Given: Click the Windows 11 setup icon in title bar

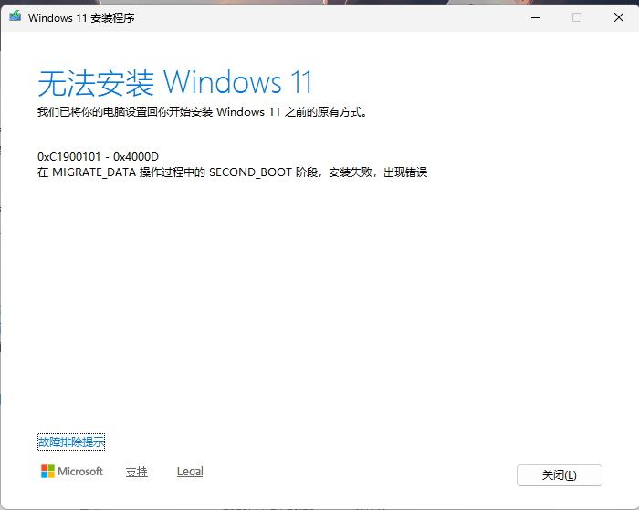Looking at the screenshot, I should coord(16,16).
